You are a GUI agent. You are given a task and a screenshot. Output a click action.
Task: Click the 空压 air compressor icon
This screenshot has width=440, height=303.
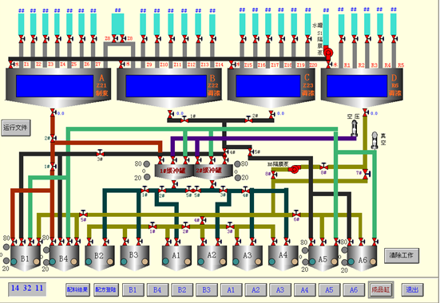click(355, 128)
